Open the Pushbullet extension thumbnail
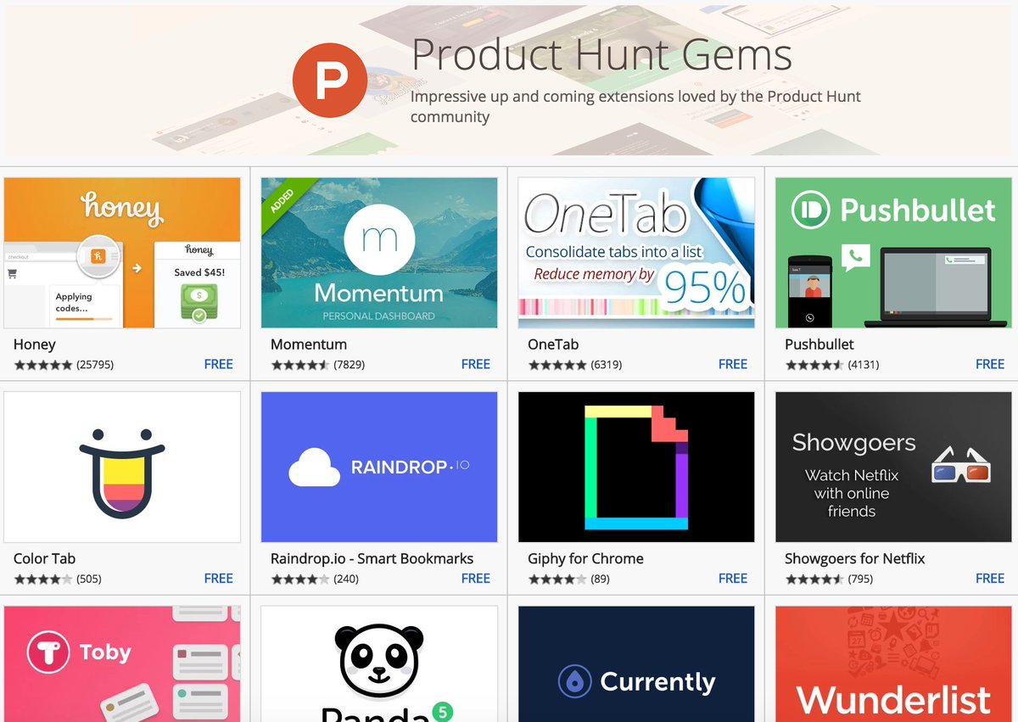Image resolution: width=1018 pixels, height=722 pixels. pos(893,253)
